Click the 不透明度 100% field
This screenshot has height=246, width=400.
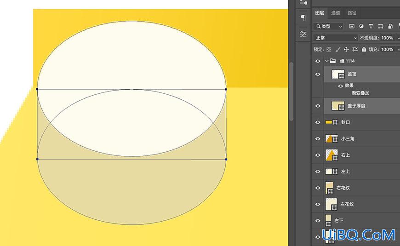[388, 38]
